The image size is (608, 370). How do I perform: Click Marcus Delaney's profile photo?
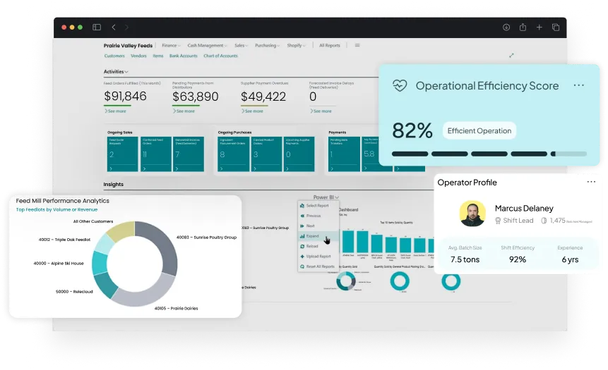(x=472, y=213)
